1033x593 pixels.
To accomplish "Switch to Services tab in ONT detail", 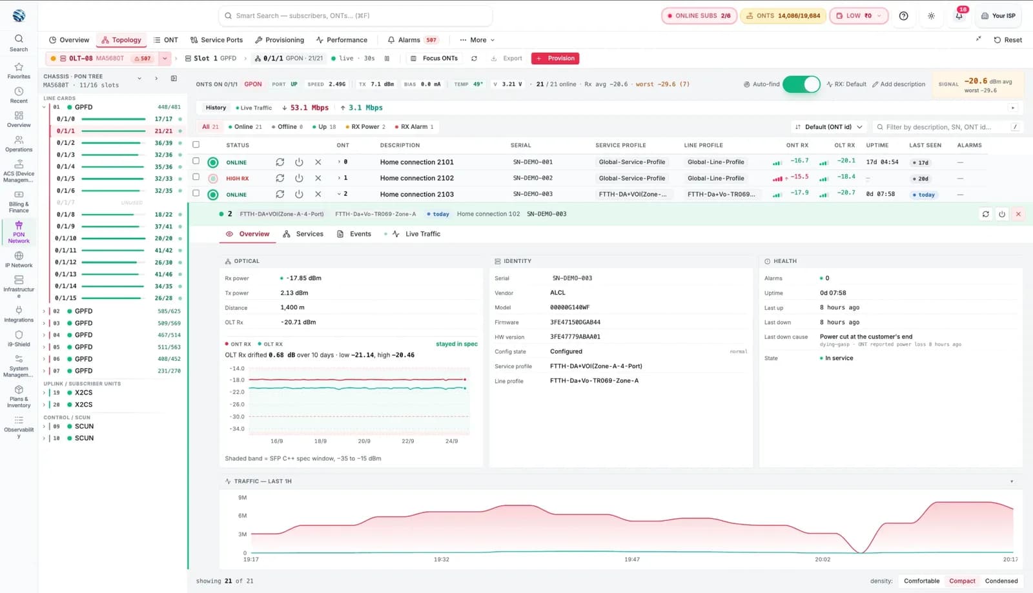I will click(x=303, y=234).
